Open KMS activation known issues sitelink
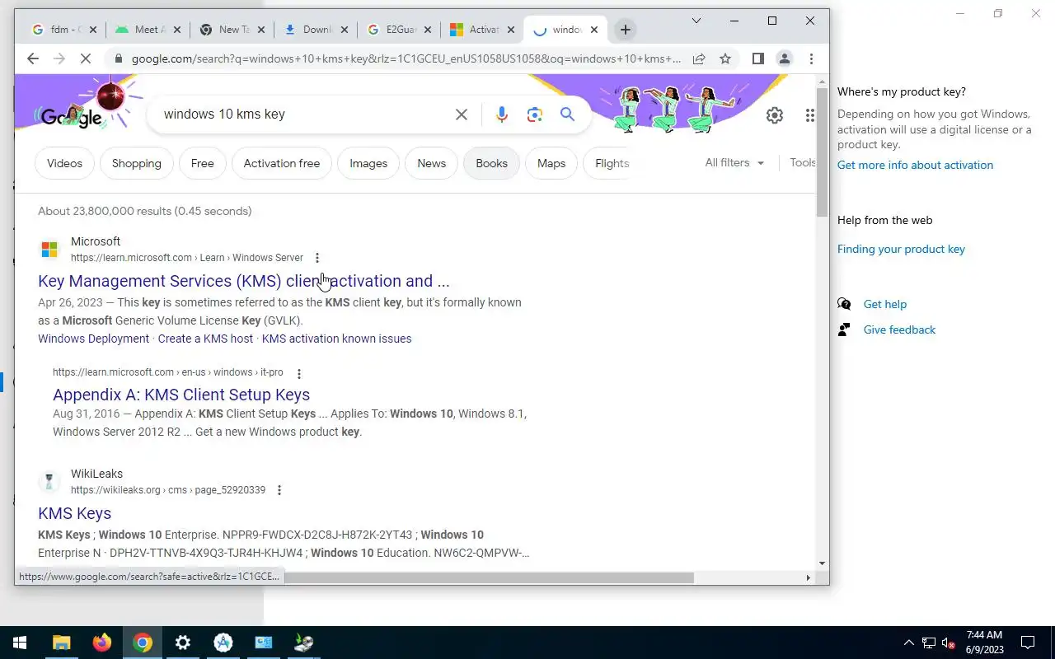The image size is (1055, 659). click(x=336, y=339)
